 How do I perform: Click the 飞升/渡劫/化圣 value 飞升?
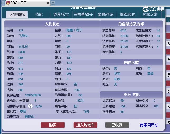click(86, 112)
